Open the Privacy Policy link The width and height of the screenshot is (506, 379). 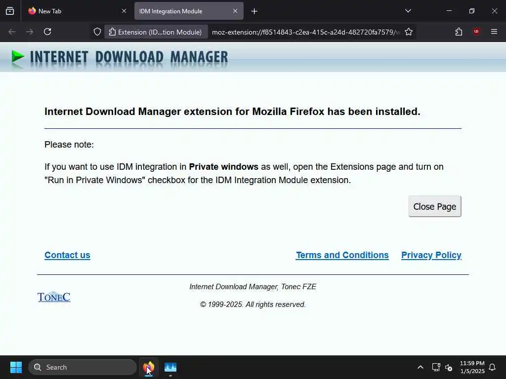click(431, 255)
